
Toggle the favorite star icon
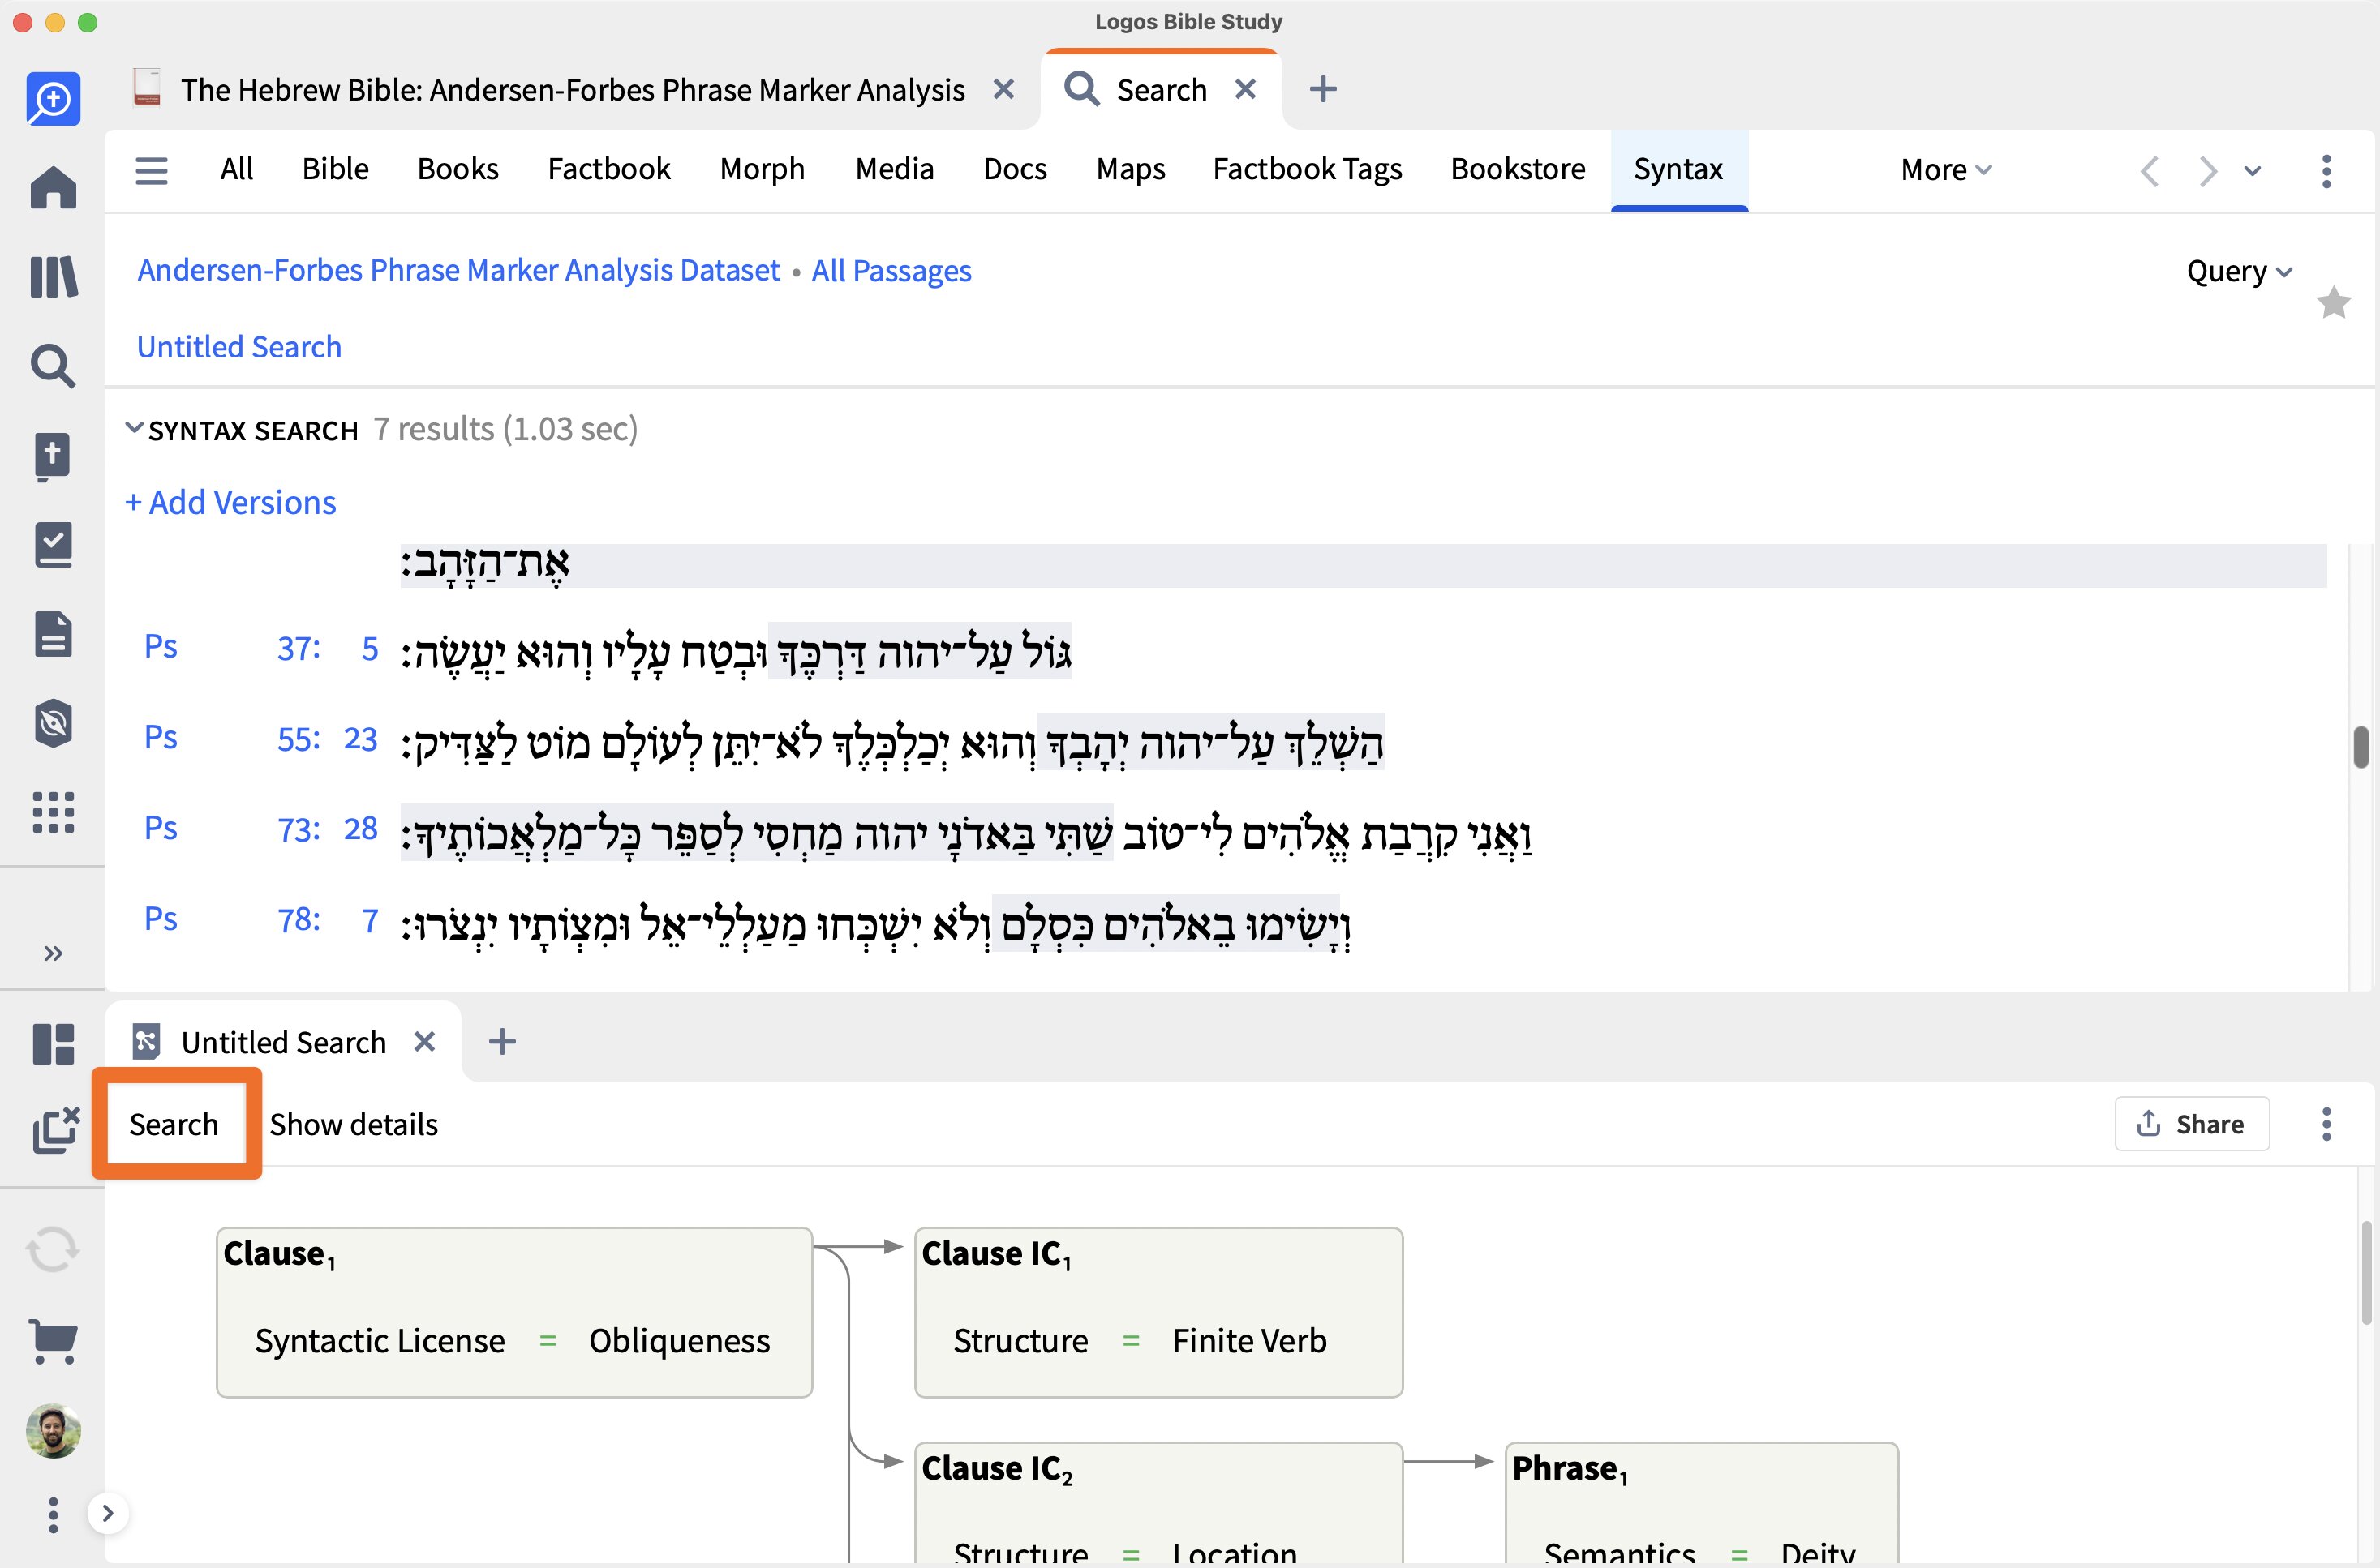[x=2333, y=302]
